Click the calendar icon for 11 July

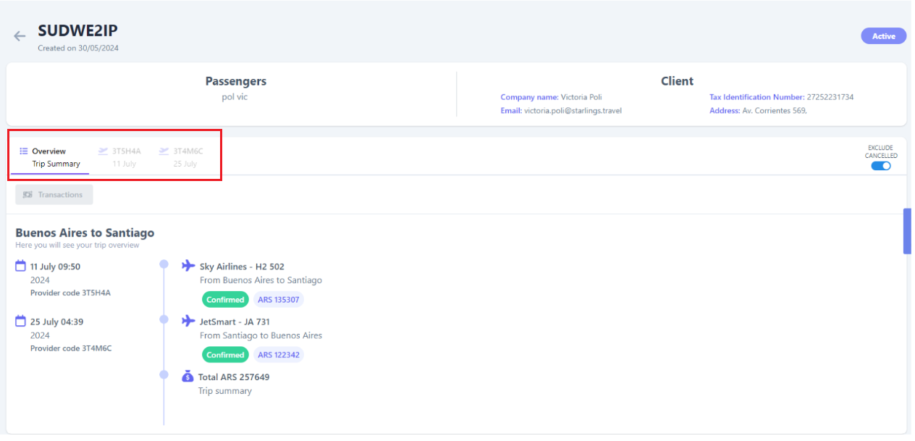[21, 266]
